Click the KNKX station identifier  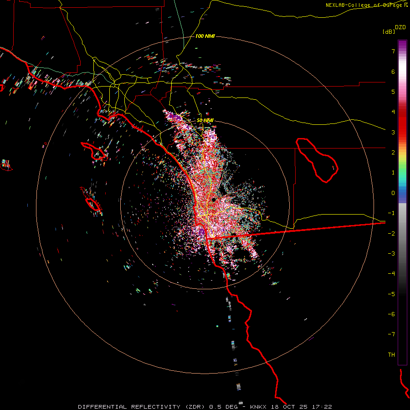click(258, 407)
